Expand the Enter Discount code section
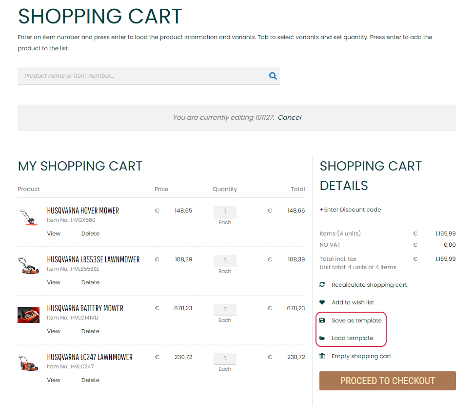The width and height of the screenshot is (473, 406). tap(350, 210)
